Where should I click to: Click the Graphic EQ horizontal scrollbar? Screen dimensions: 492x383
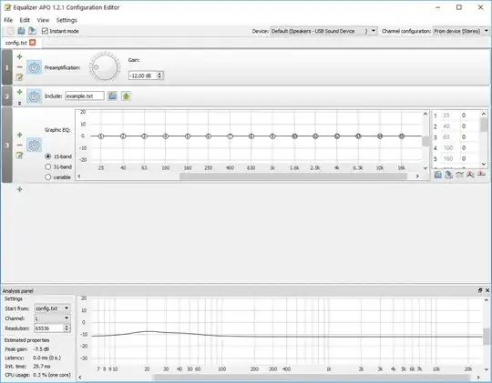293,176
